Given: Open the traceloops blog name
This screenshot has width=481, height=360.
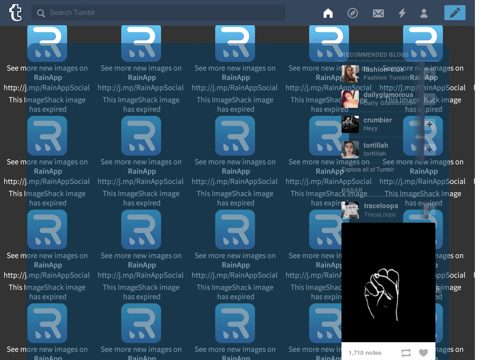Looking at the screenshot, I should coord(381,206).
